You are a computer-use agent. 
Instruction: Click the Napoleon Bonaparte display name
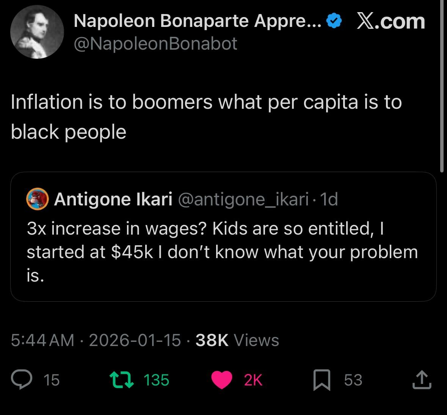pos(197,21)
